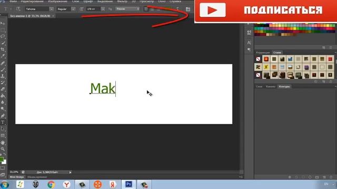Edit the zoom percentage field in status bar
Image resolution: width=337 pixels, height=189 pixels.
[x=14, y=172]
